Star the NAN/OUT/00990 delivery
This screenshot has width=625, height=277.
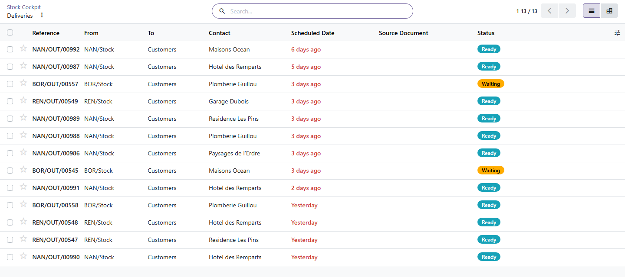pos(23,256)
